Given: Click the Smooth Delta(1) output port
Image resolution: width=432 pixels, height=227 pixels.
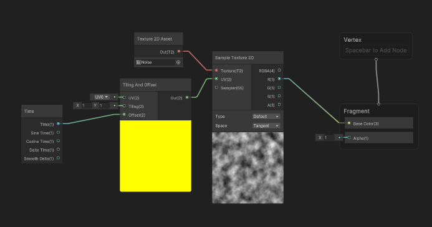Looking at the screenshot, I should click(x=58, y=158).
